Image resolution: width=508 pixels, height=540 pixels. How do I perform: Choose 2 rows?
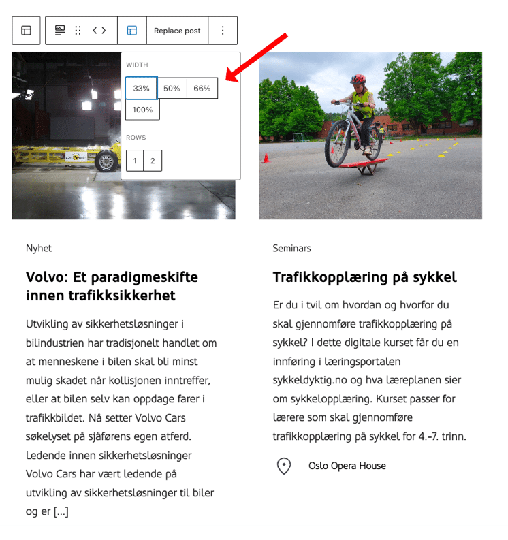[x=153, y=161]
